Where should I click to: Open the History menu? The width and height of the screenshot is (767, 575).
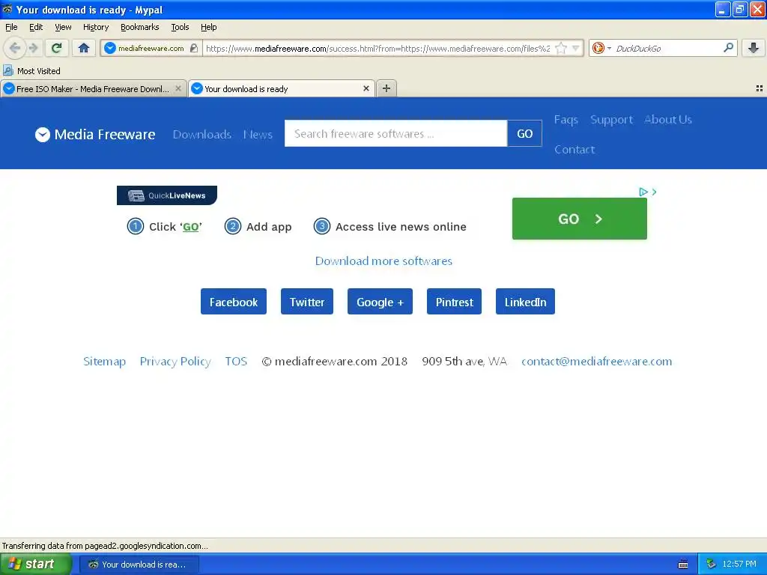click(x=95, y=27)
